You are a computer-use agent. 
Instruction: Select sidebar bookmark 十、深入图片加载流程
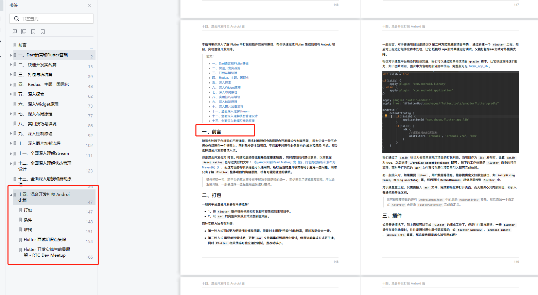[39, 144]
